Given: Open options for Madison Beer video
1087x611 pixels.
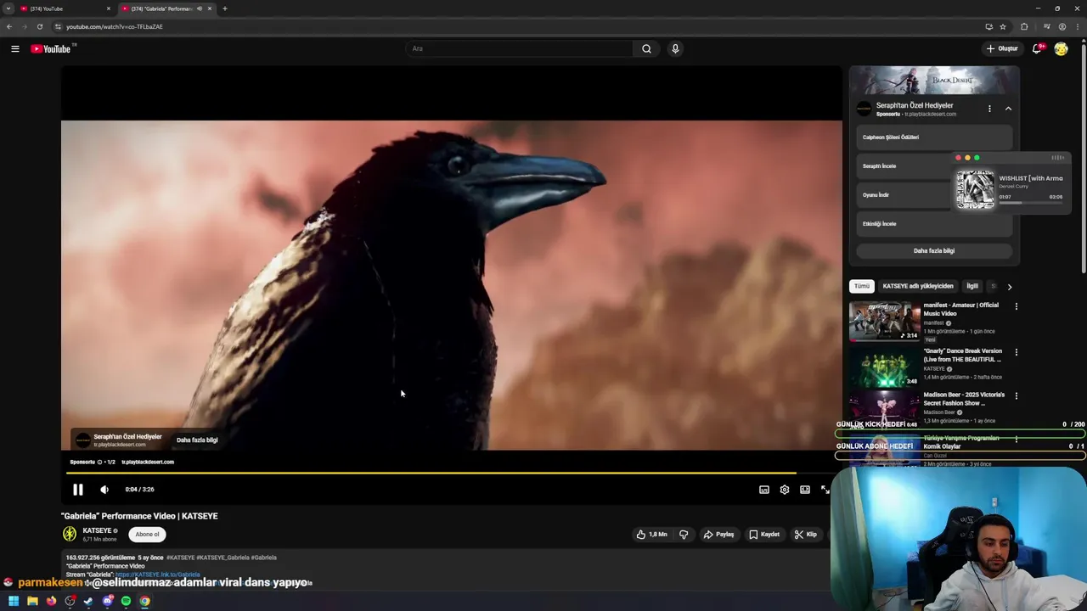Looking at the screenshot, I should (x=1016, y=395).
